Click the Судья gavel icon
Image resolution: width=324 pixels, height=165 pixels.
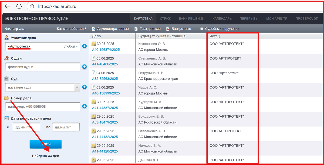[7, 58]
